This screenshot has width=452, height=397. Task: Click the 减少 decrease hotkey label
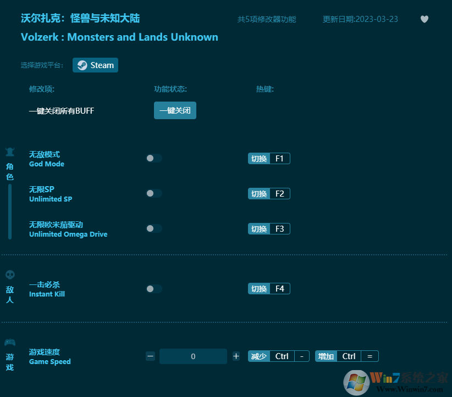259,356
